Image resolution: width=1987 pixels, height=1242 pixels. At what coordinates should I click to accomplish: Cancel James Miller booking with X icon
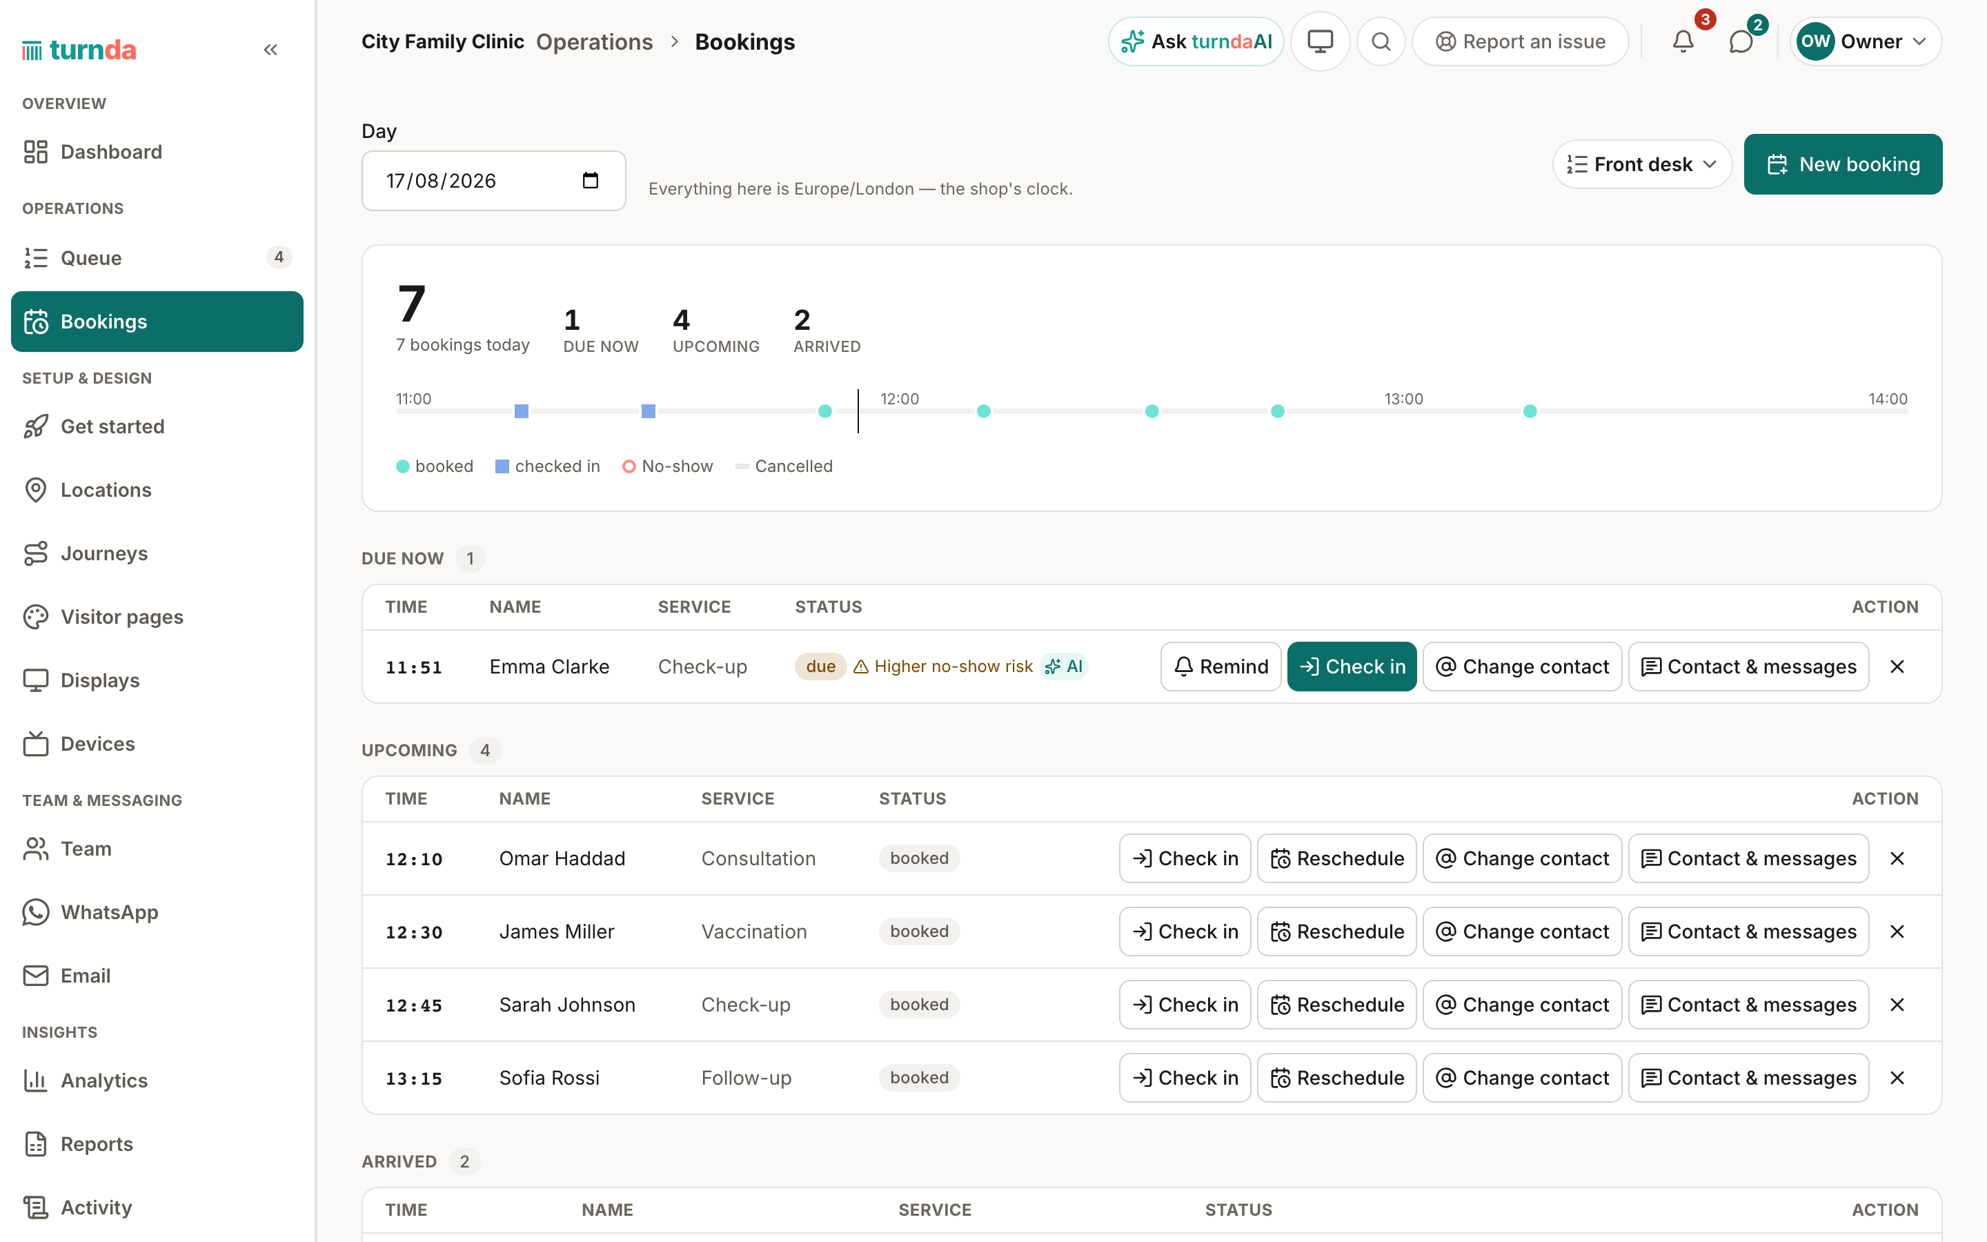click(1897, 931)
